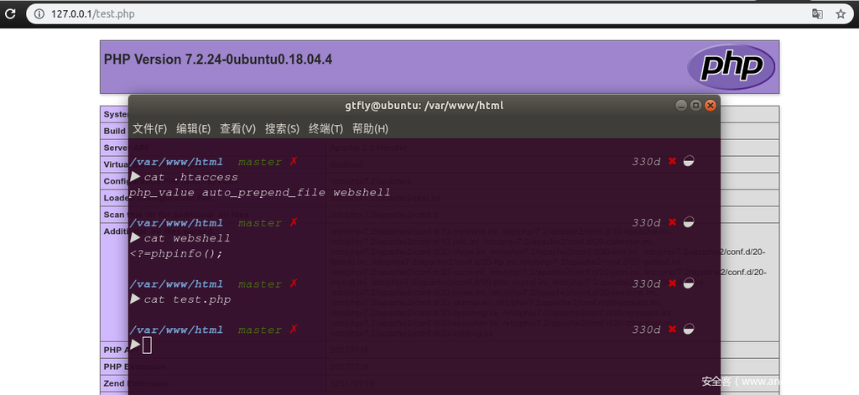
Task: Bookmark this page with the star icon
Action: [841, 14]
